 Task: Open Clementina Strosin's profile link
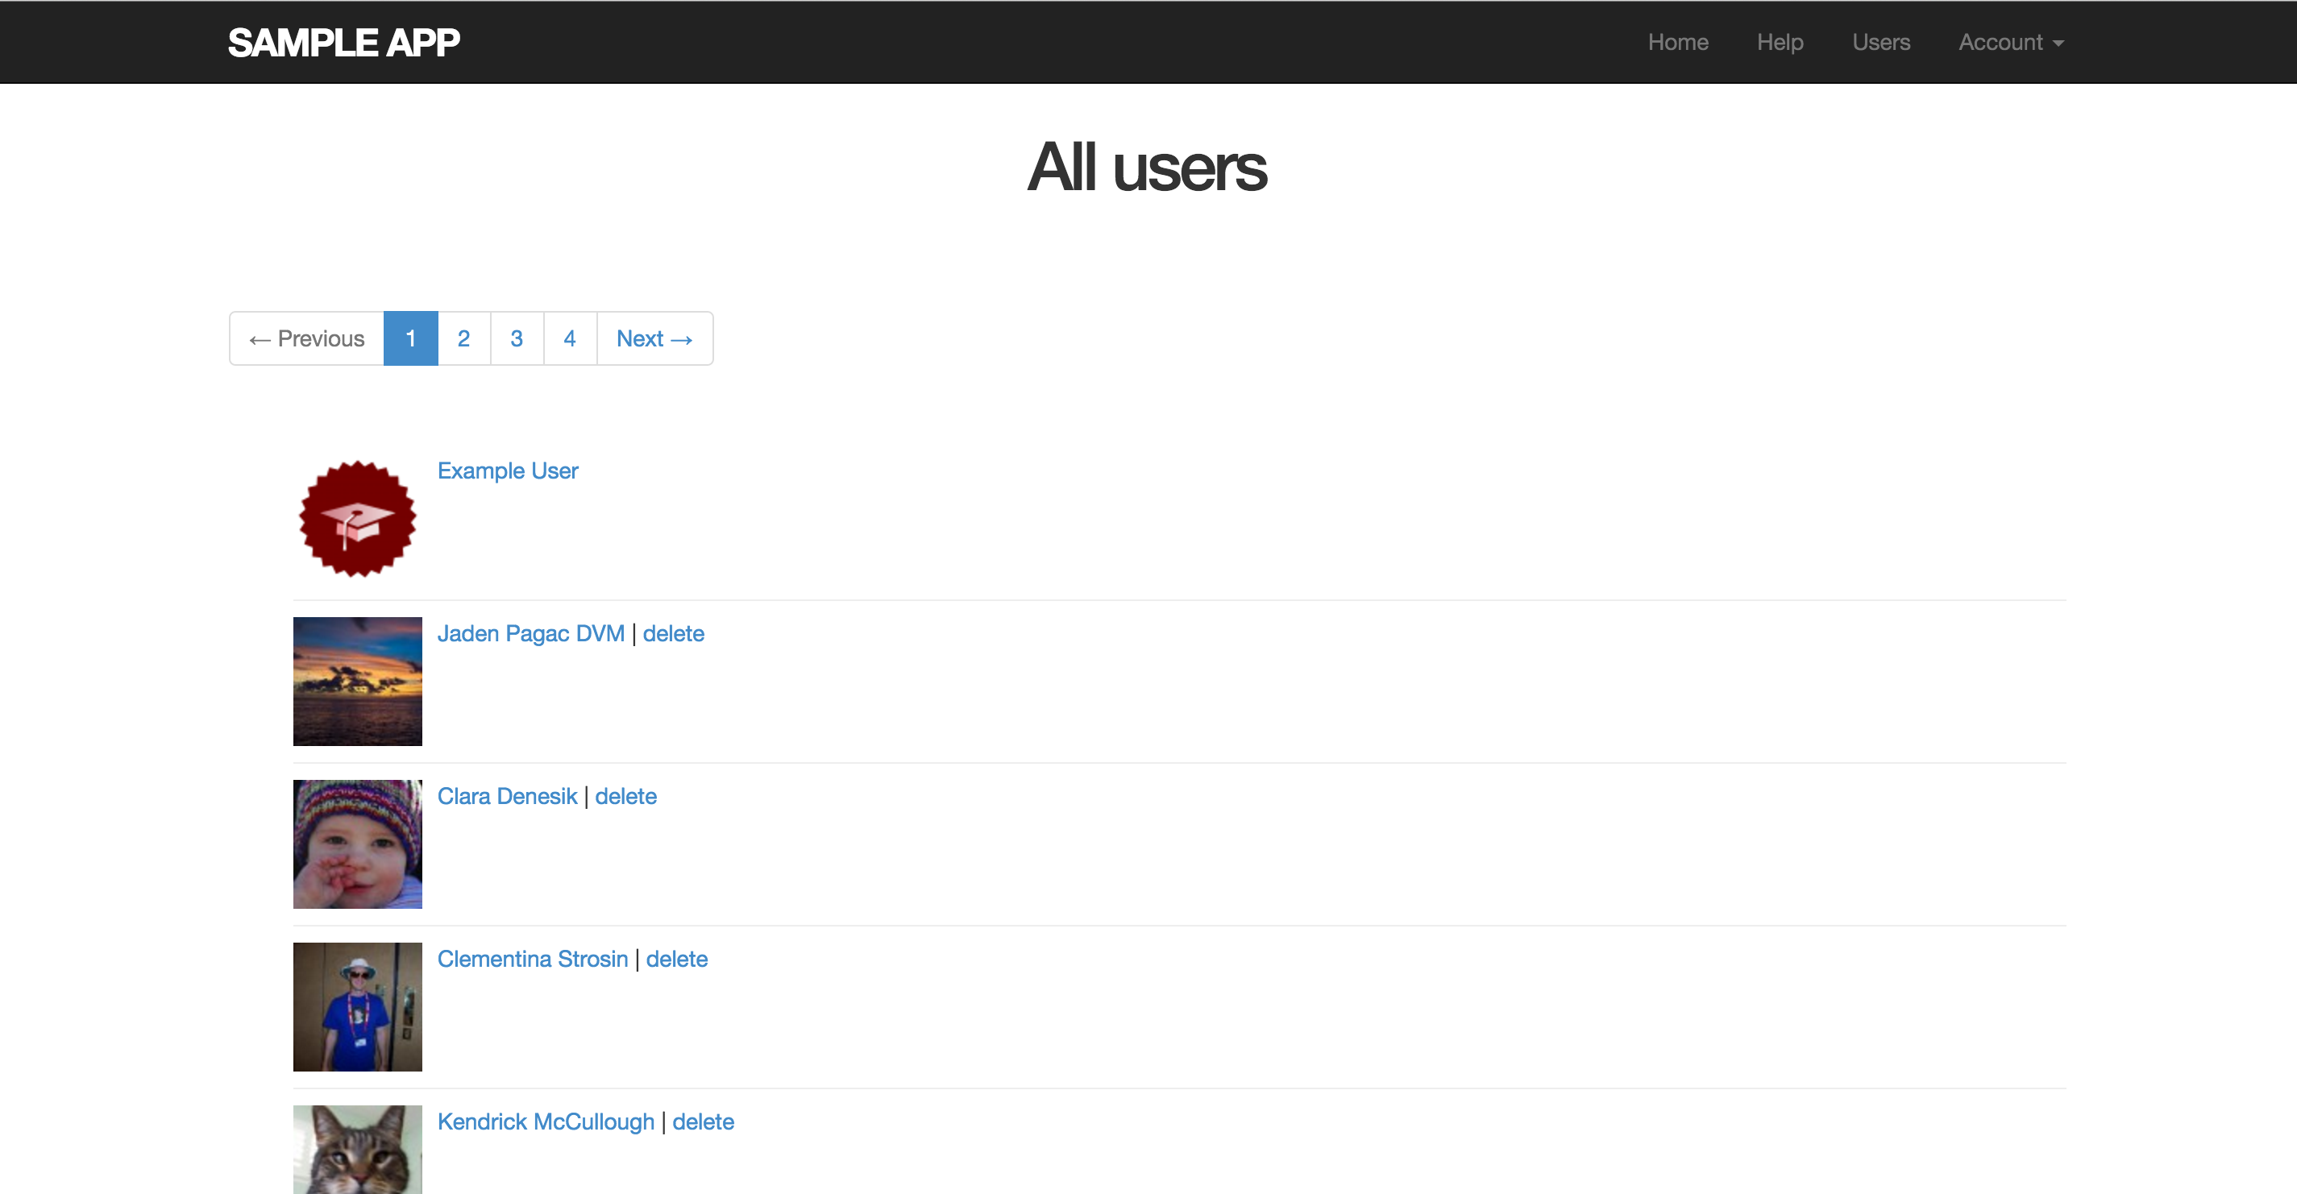click(x=533, y=959)
